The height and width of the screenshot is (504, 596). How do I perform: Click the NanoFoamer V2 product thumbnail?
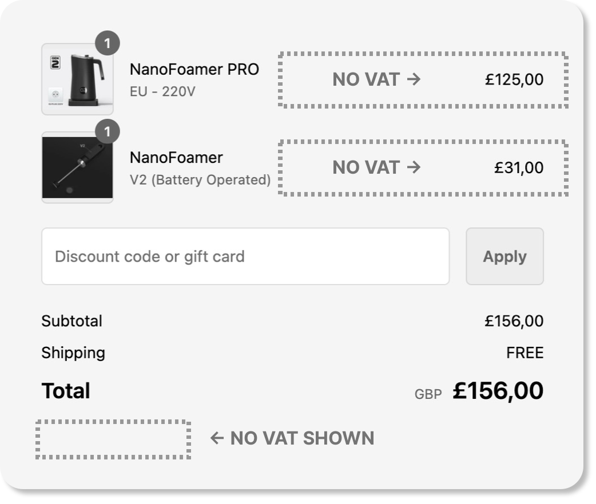[77, 167]
